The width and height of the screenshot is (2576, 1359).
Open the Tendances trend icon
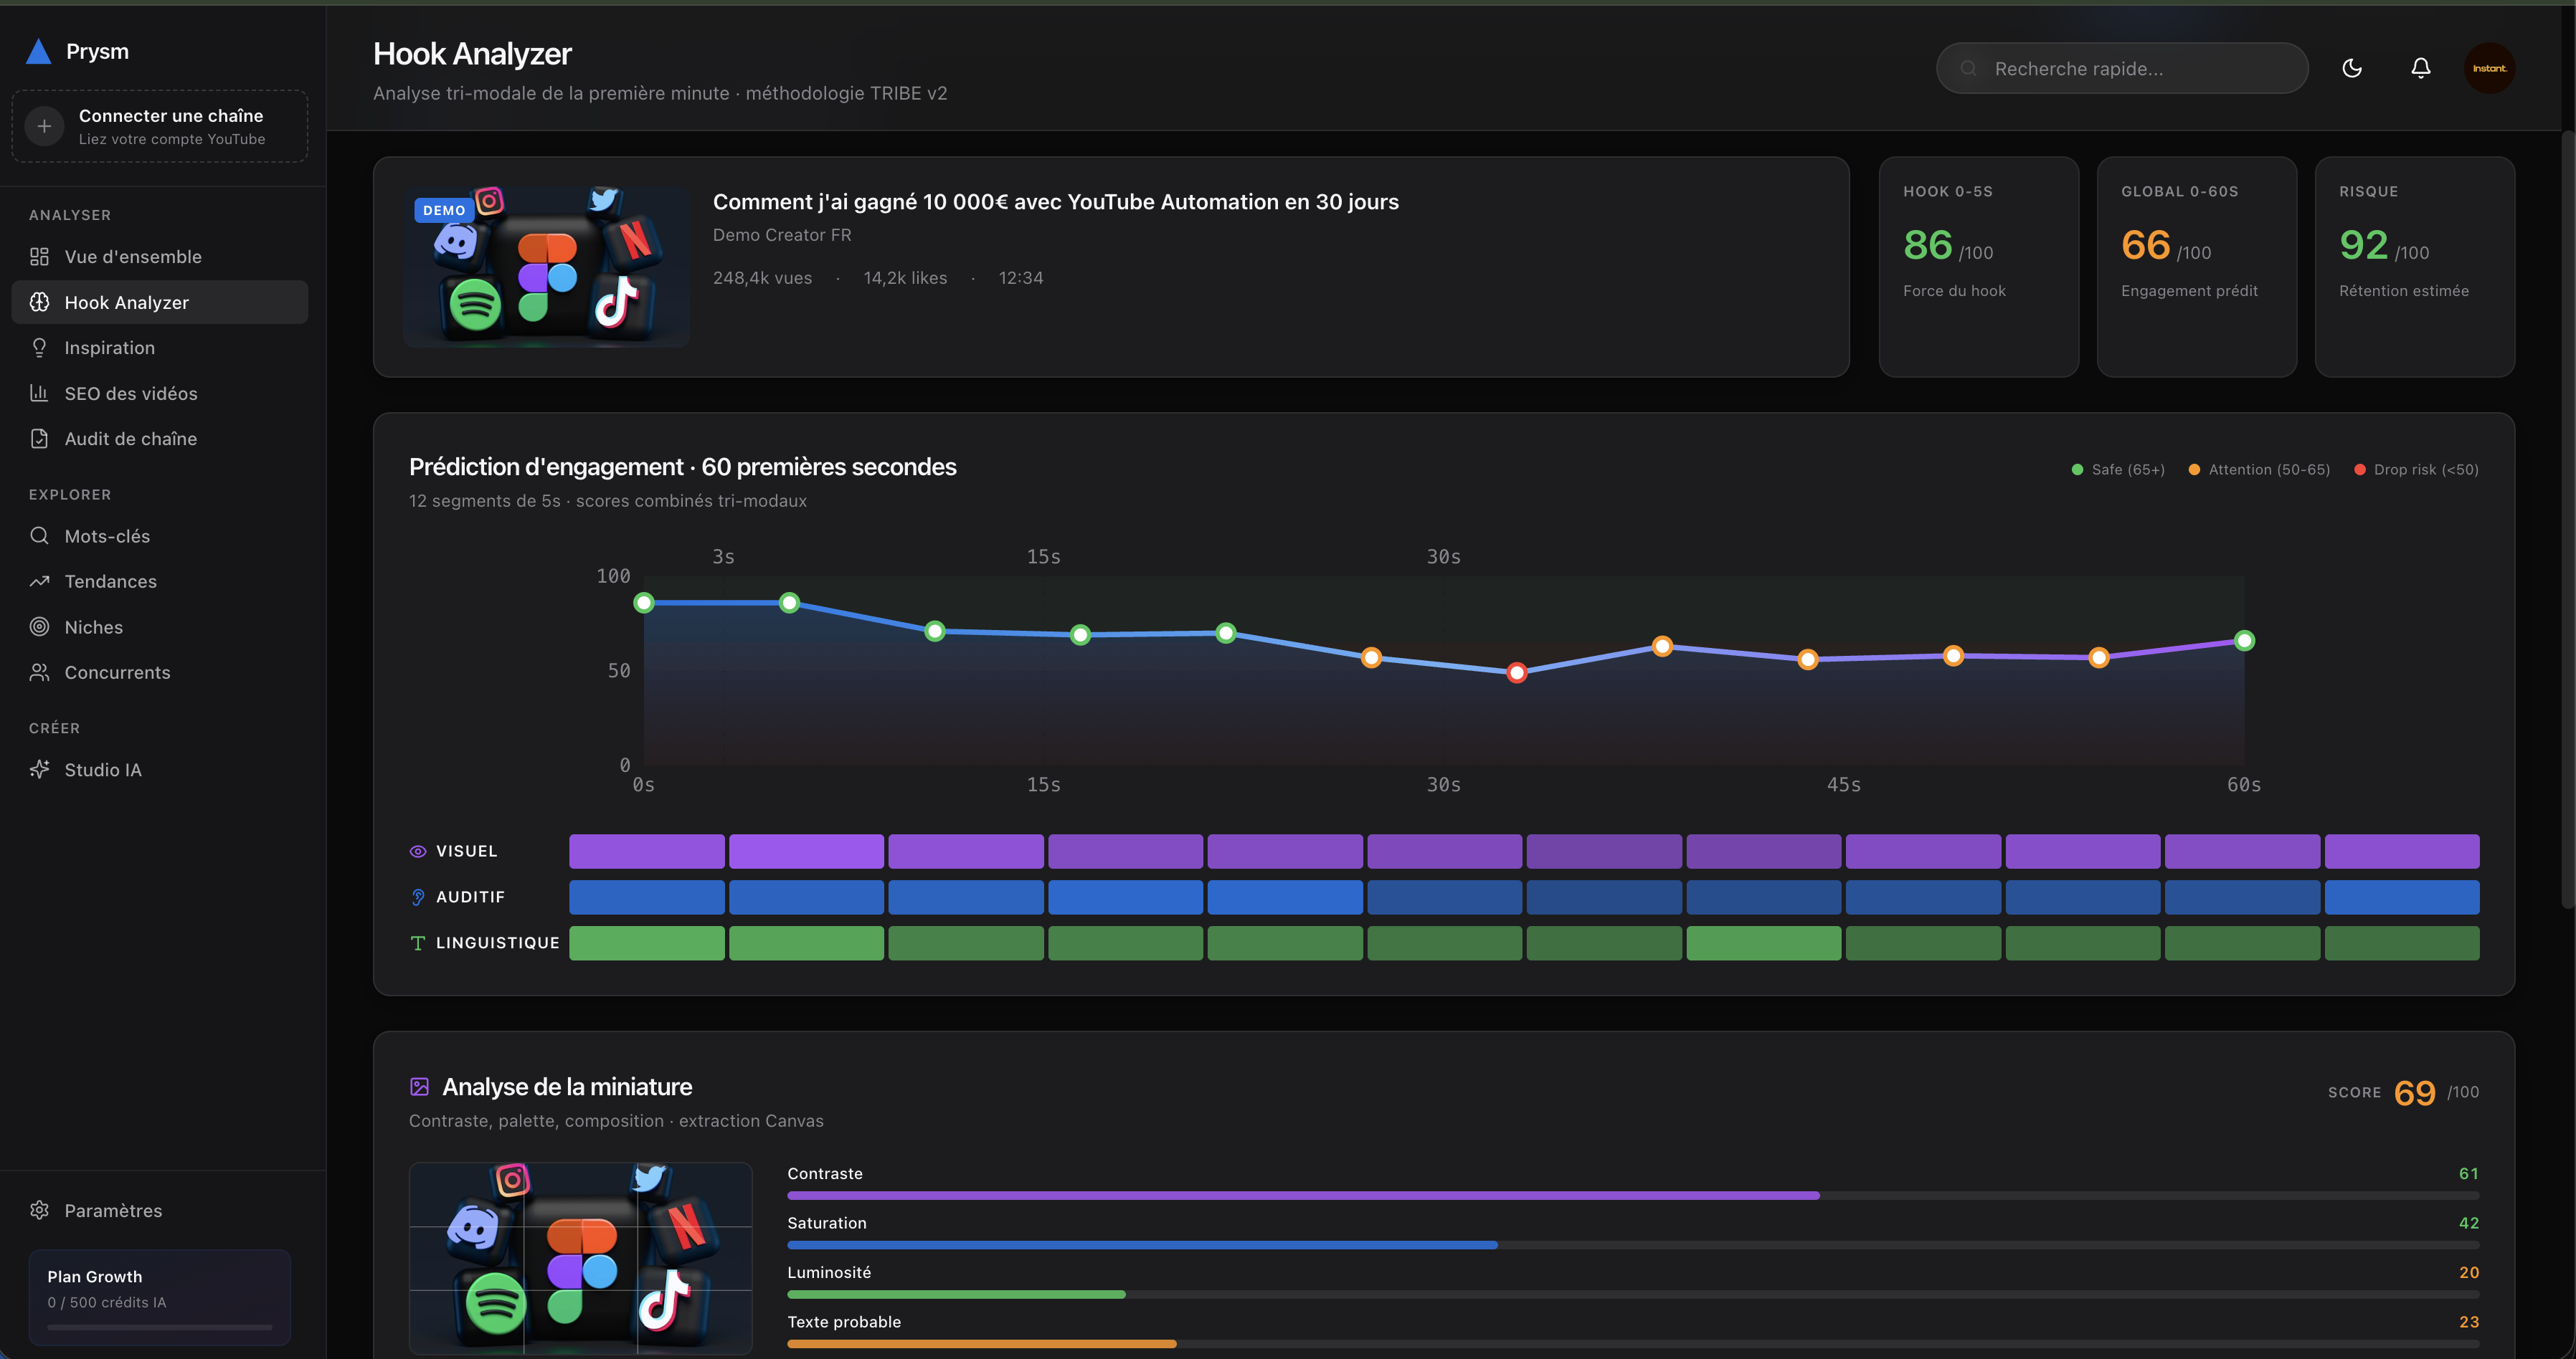click(40, 581)
